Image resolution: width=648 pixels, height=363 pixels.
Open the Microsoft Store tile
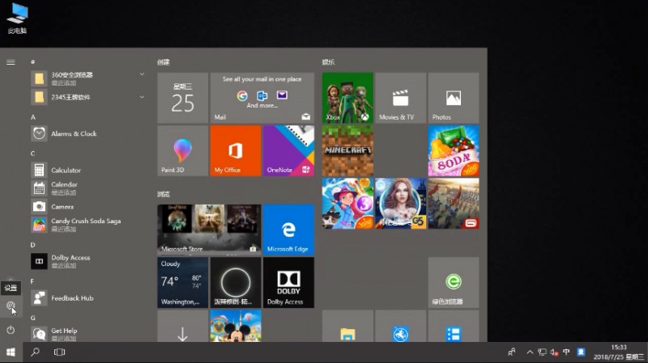tap(209, 230)
